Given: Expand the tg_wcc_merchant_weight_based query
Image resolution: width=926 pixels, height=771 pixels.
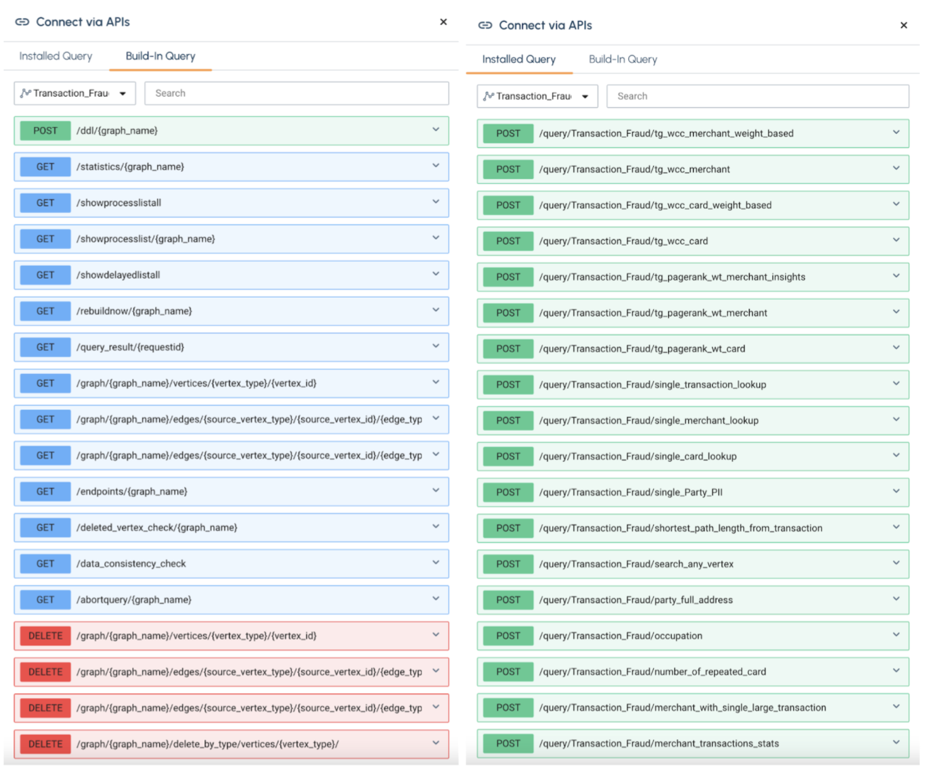Looking at the screenshot, I should 896,133.
